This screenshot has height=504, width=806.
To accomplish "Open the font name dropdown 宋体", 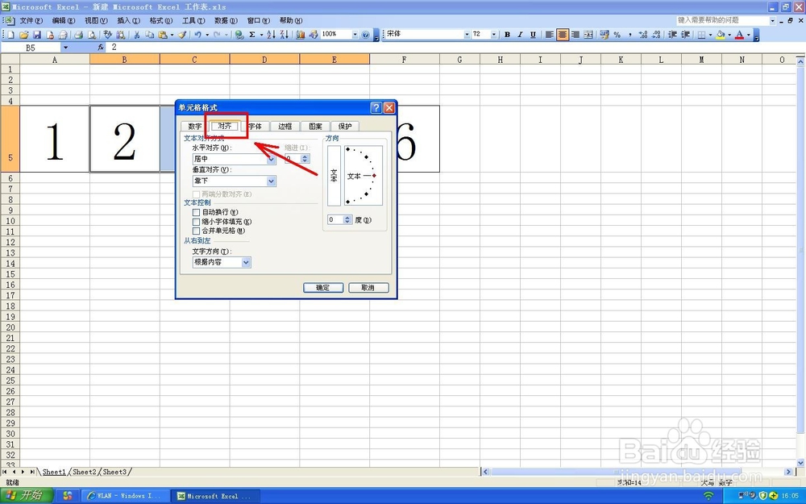I will click(x=467, y=35).
